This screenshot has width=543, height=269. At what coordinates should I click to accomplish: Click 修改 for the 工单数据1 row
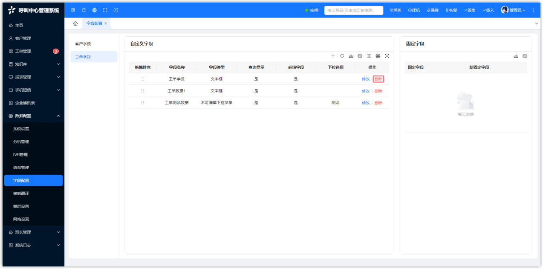[x=365, y=91]
